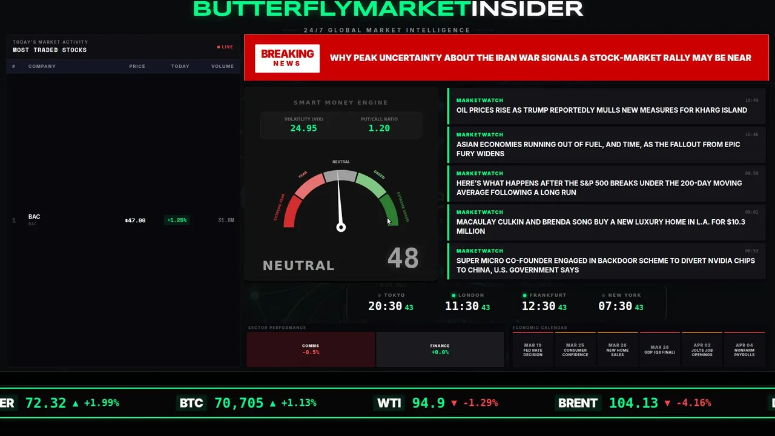This screenshot has height=436, width=775.
Task: Click the 10:49 news timestamp
Action: point(751,101)
